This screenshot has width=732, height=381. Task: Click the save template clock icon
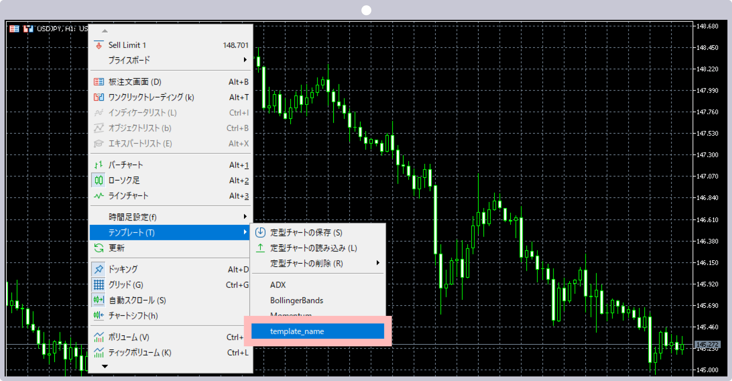(x=260, y=232)
